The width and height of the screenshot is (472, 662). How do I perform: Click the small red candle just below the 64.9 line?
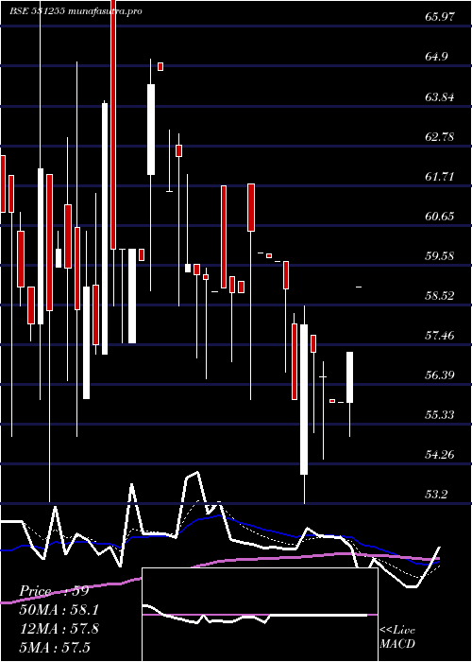(160, 66)
